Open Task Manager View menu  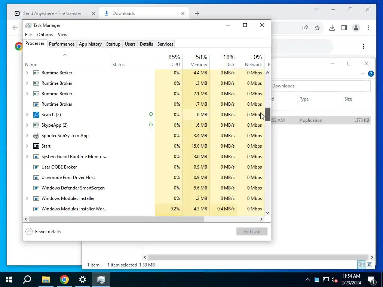tap(62, 35)
